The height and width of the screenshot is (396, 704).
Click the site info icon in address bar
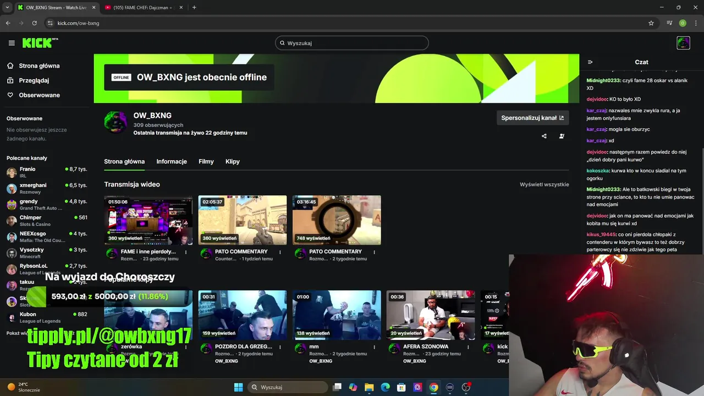[50, 23]
